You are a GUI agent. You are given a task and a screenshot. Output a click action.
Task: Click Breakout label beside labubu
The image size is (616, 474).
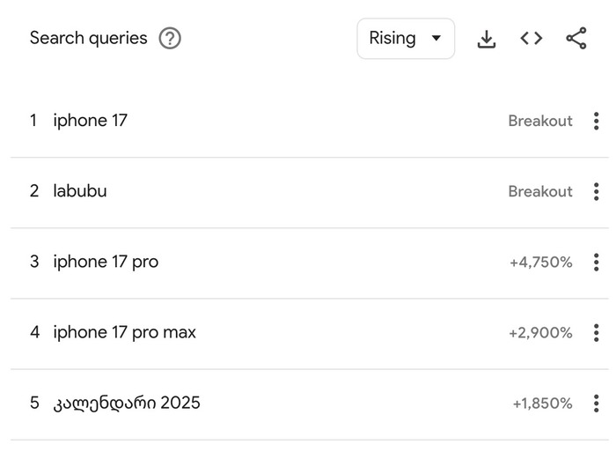tap(539, 192)
